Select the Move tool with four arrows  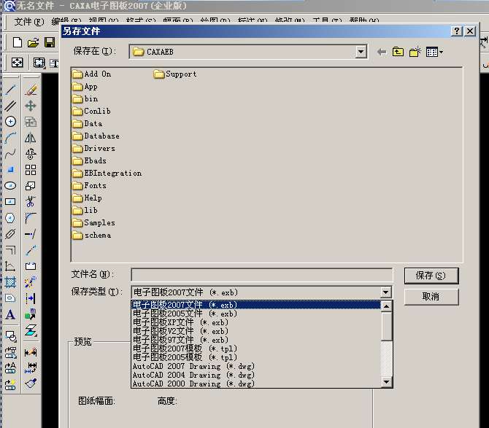31,106
